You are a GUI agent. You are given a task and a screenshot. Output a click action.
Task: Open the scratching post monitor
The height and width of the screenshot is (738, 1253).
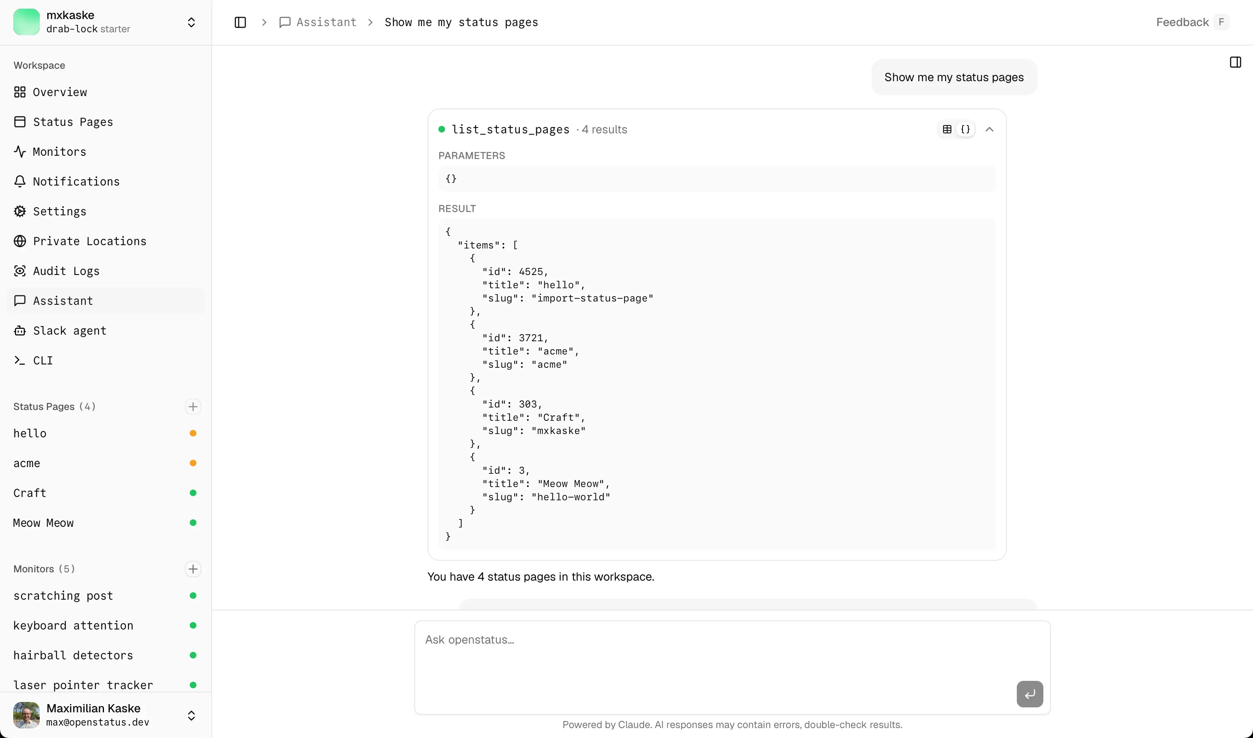click(x=106, y=596)
